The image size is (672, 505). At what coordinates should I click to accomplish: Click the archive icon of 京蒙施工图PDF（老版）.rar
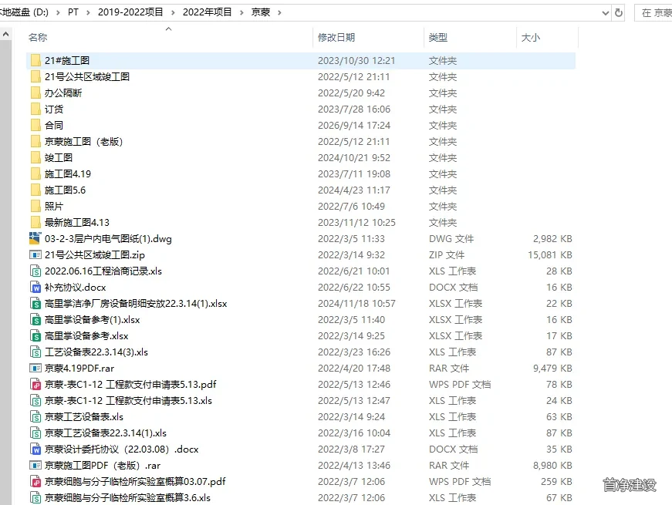(35, 465)
